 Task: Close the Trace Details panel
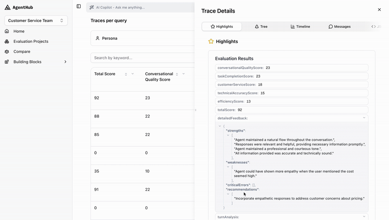pos(379,10)
